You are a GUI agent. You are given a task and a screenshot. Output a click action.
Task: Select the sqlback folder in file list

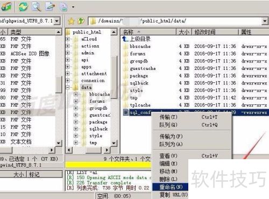[139, 83]
